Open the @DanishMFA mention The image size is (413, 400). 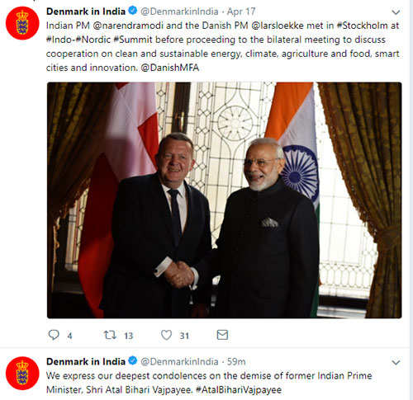pyautogui.click(x=170, y=68)
